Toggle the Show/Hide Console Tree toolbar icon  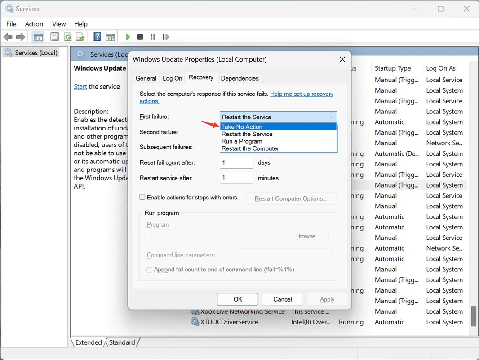38,37
